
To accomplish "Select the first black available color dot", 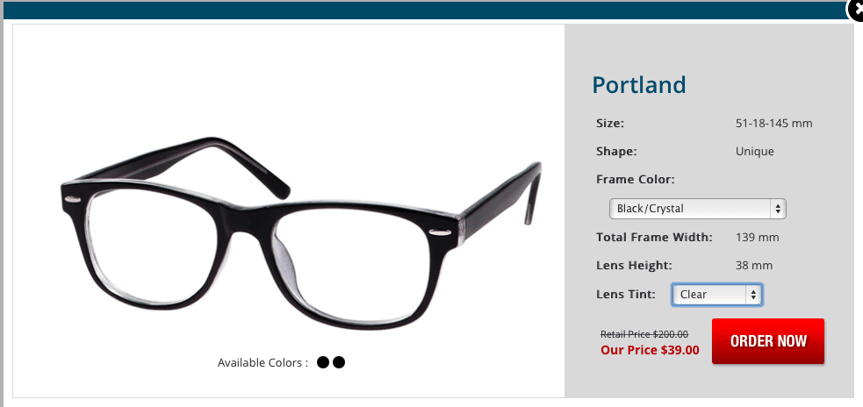I will tap(323, 362).
